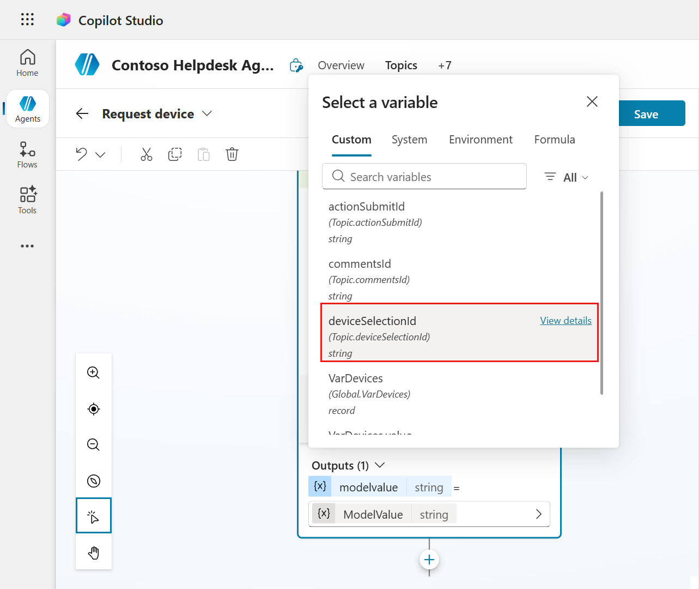Click the Copilot Studio logo icon
Screen dimensions: 699x589
point(64,20)
